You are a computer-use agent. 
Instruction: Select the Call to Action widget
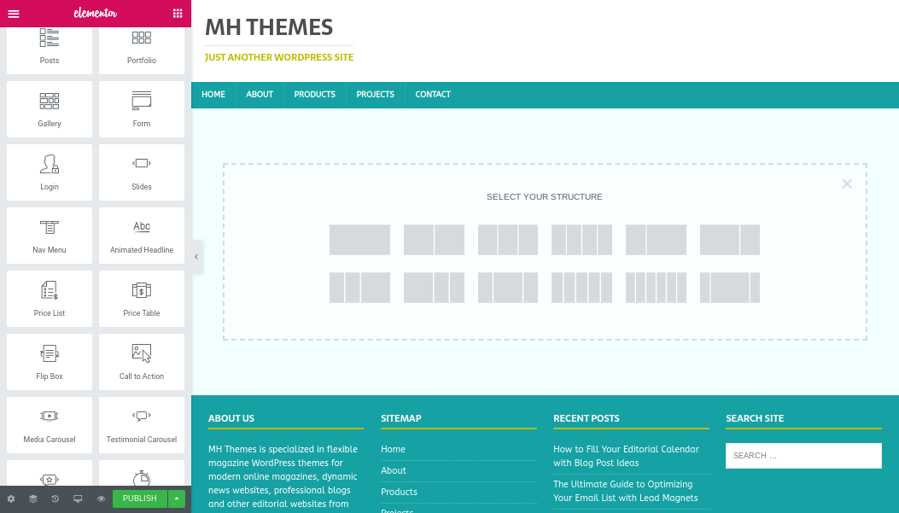pos(142,362)
